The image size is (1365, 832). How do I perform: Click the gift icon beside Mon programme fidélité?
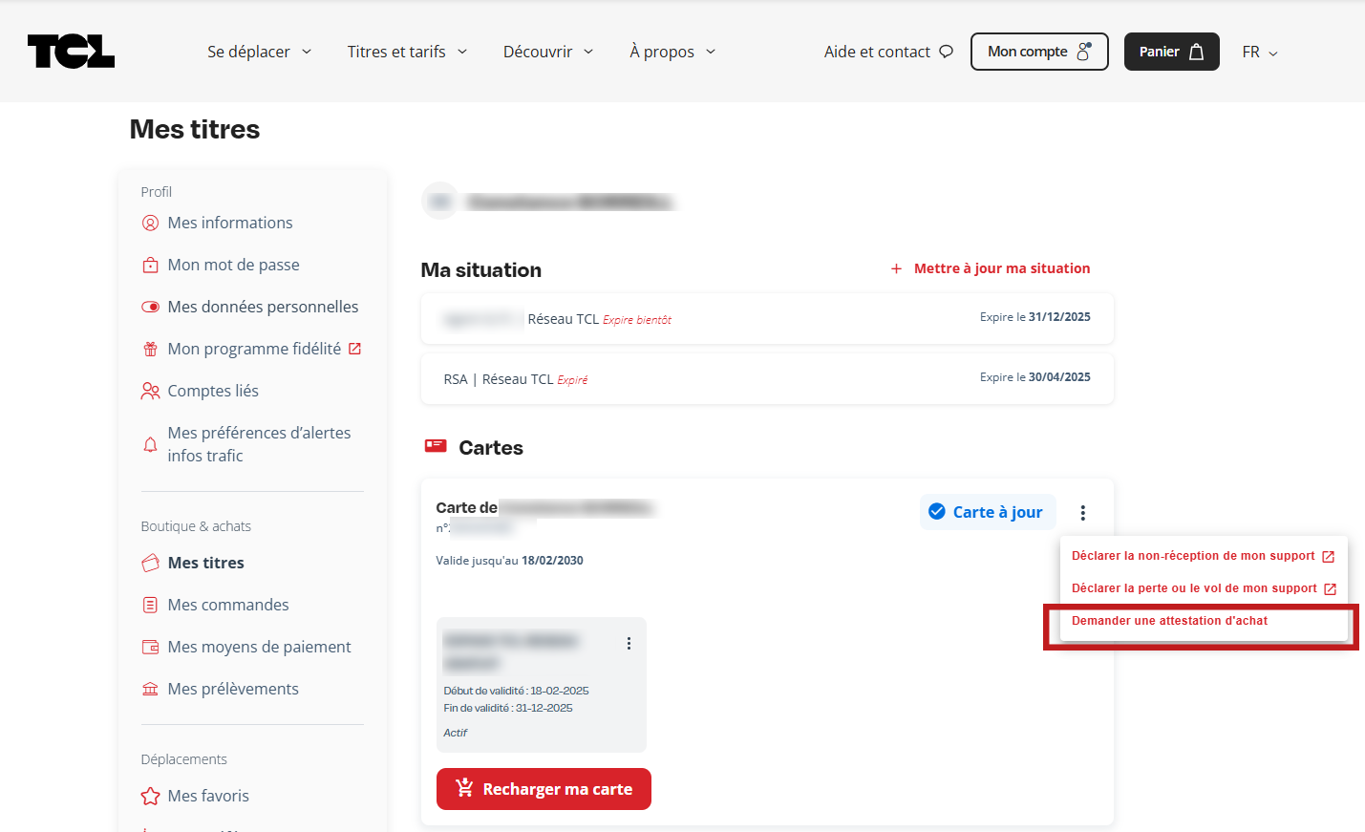pos(150,350)
